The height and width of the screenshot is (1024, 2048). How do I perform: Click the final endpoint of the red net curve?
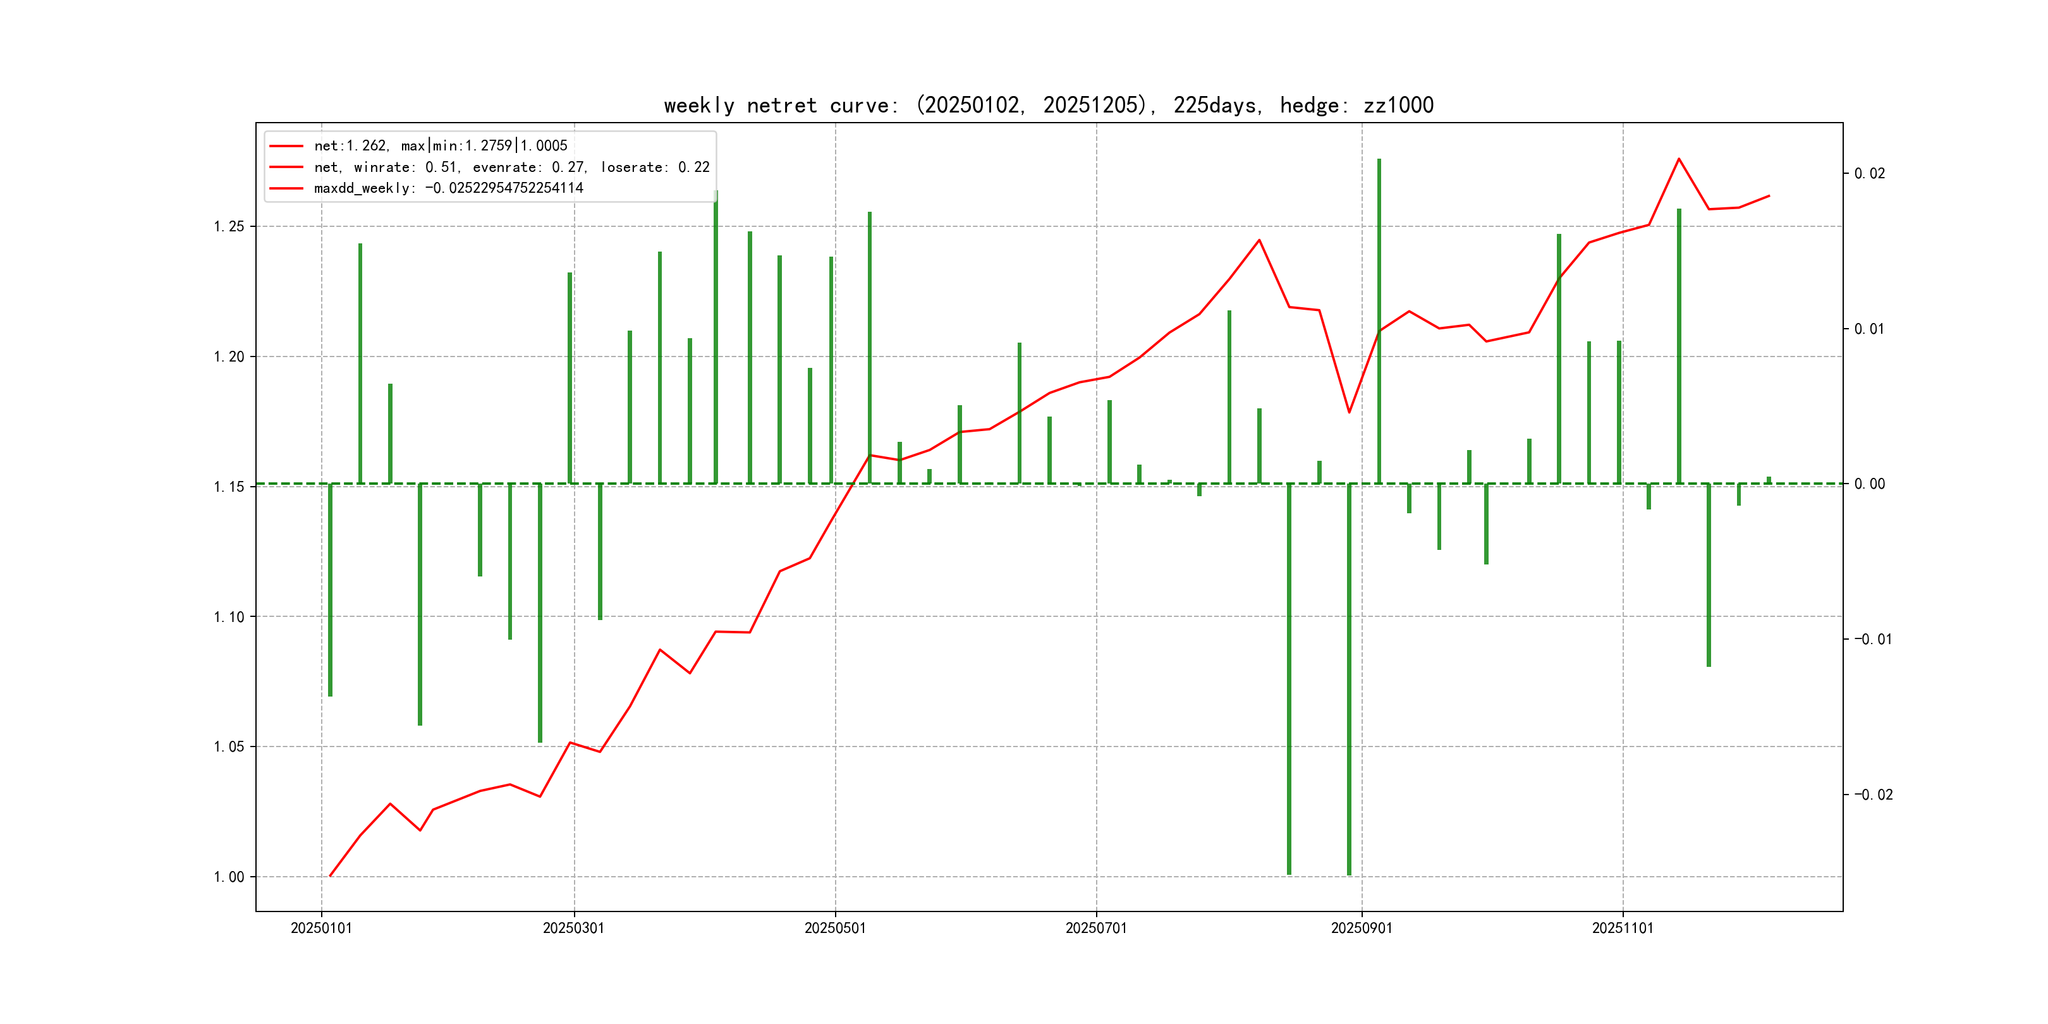pos(1769,195)
